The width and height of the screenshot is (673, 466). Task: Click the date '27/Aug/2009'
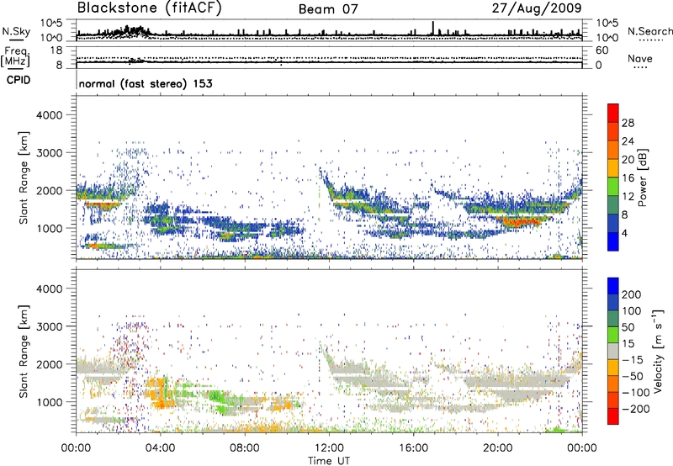537,8
